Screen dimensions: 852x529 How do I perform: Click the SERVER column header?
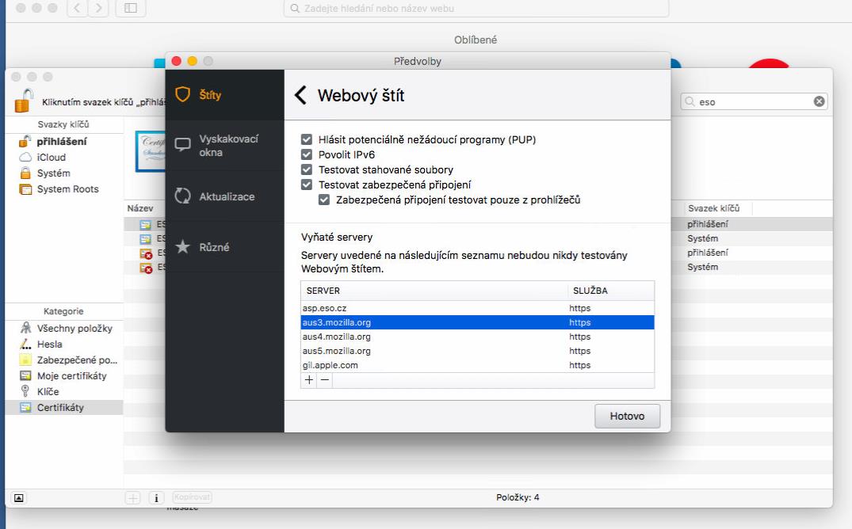click(x=434, y=291)
